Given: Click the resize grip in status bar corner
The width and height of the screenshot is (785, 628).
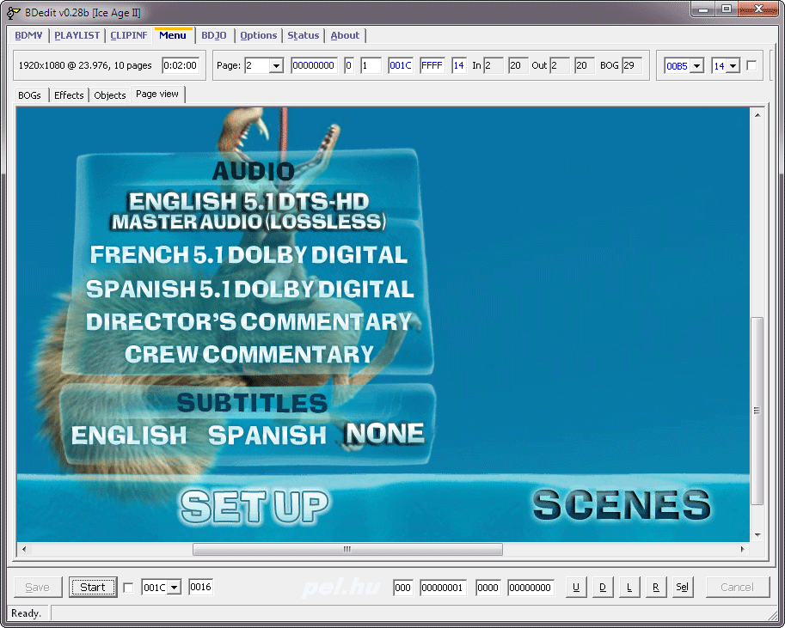Looking at the screenshot, I should coord(773,615).
